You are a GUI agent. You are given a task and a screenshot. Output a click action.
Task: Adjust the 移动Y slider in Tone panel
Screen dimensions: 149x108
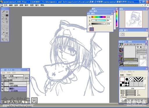131,93
